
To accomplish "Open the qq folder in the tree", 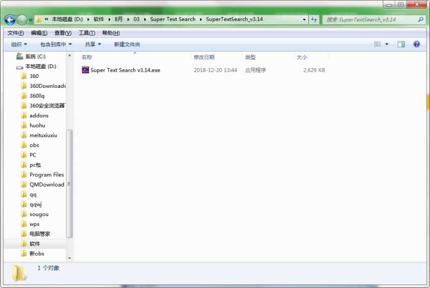I will (x=33, y=195).
